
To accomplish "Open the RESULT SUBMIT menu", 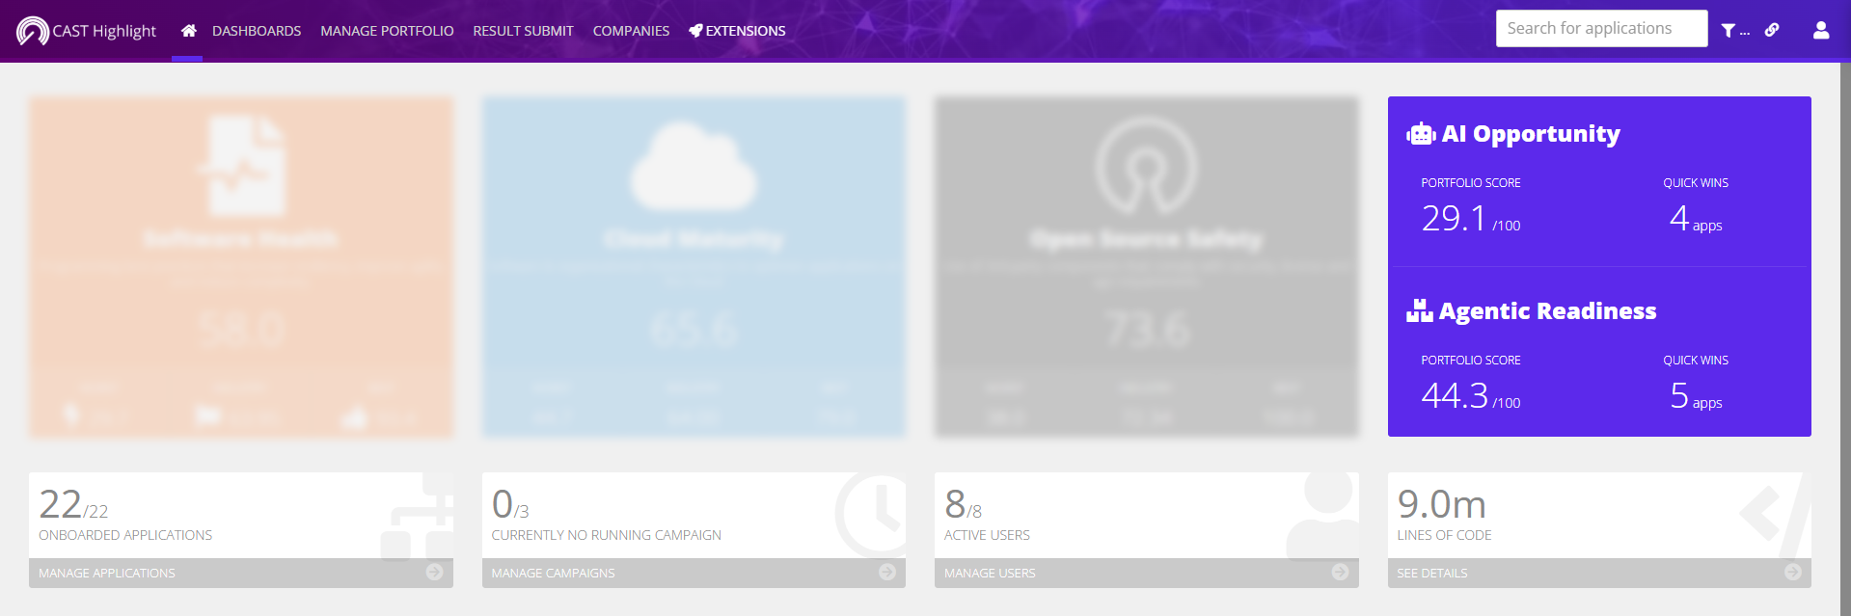I will (523, 31).
